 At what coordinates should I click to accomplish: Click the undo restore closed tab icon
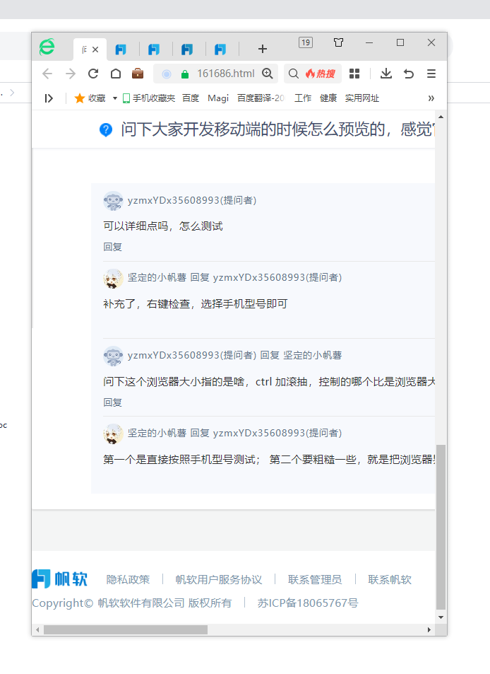(x=409, y=74)
